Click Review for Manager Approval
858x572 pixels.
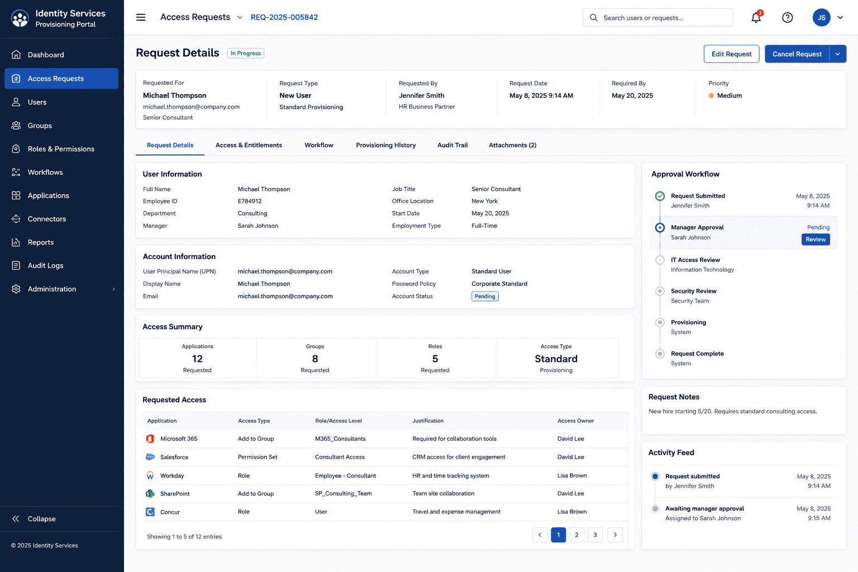816,240
